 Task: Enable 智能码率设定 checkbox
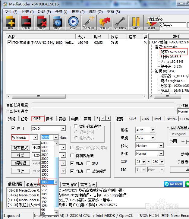coord(76,126)
